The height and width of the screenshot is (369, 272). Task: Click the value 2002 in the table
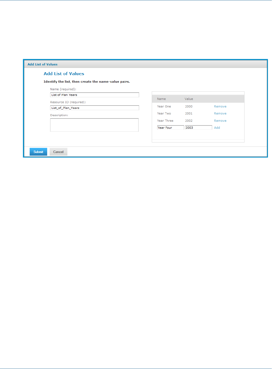pyautogui.click(x=189, y=121)
